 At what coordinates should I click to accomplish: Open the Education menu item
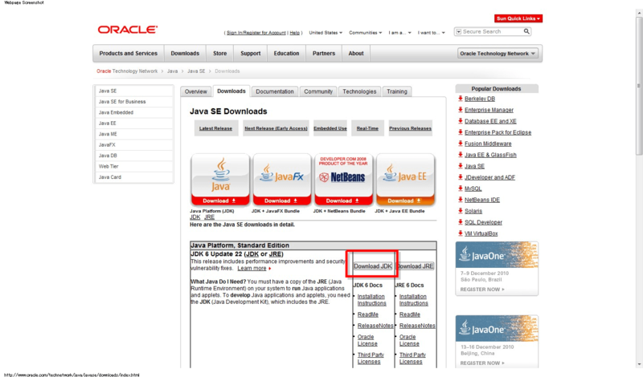click(x=286, y=54)
